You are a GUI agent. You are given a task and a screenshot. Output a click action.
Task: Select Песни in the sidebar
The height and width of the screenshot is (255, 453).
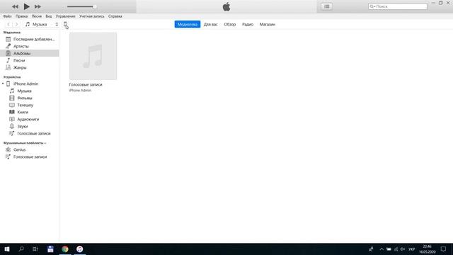tap(30, 60)
